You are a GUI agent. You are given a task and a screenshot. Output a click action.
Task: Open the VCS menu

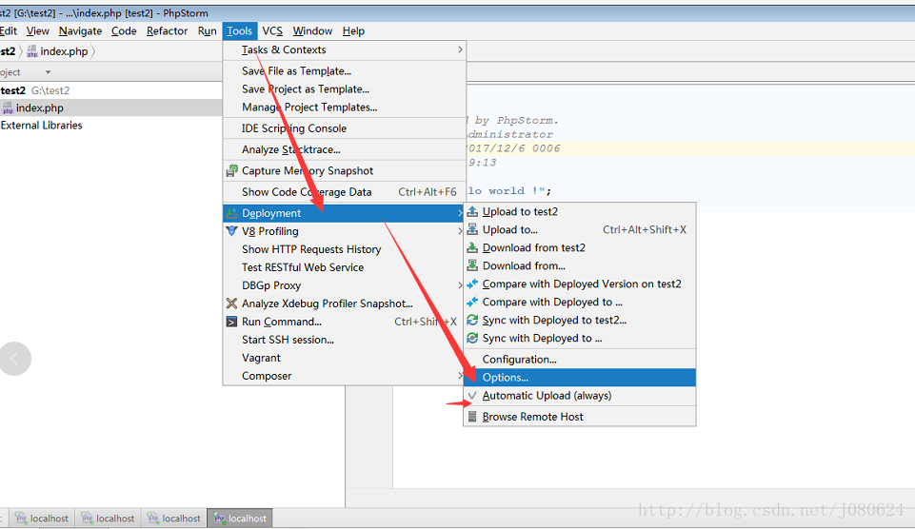[272, 30]
